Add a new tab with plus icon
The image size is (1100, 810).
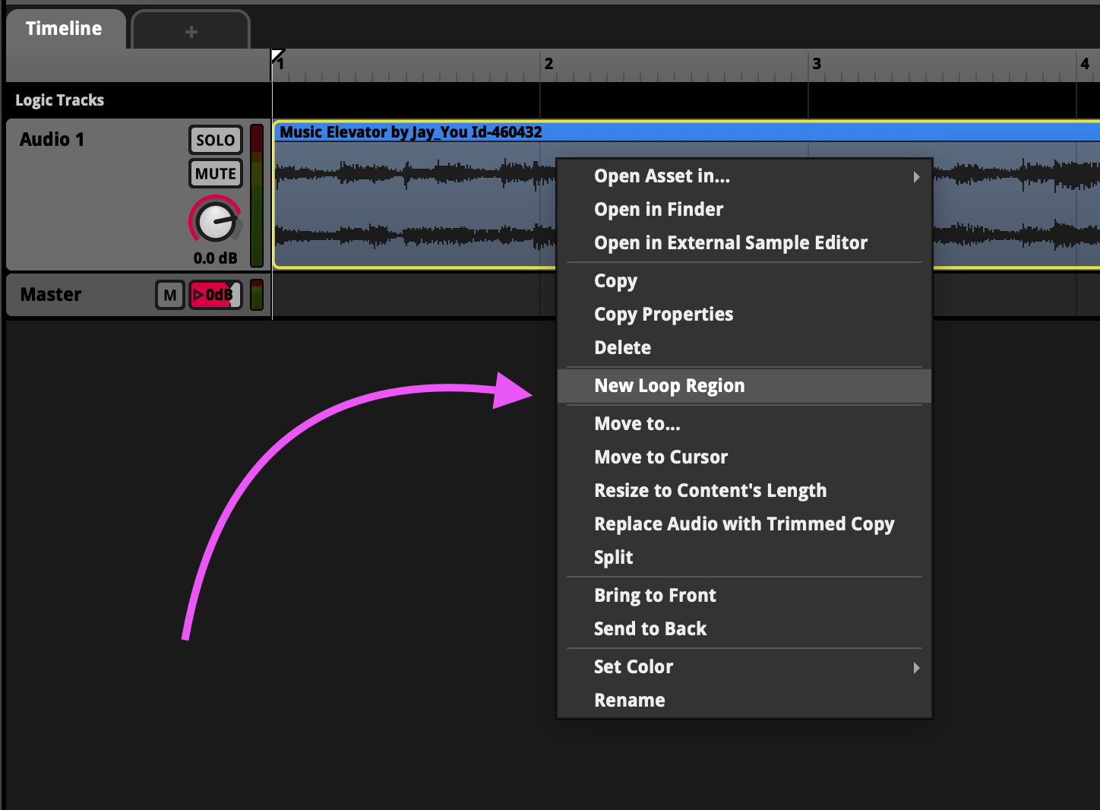coord(191,31)
